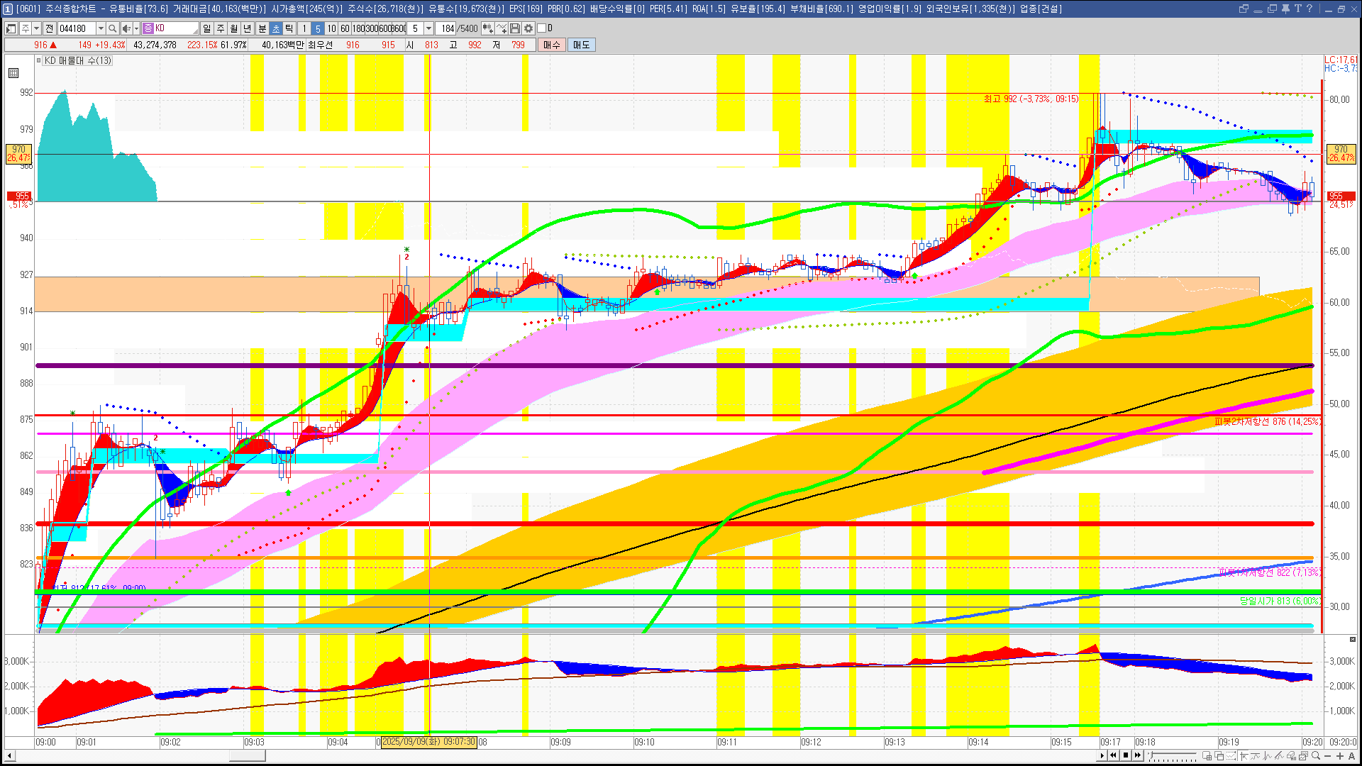Screen dimensions: 1362x766
Task: Click the zoom magnifier icon at bottom right
Action: pyautogui.click(x=1316, y=755)
